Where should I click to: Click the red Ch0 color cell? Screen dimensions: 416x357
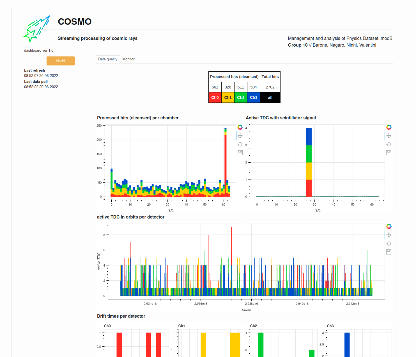tap(215, 97)
